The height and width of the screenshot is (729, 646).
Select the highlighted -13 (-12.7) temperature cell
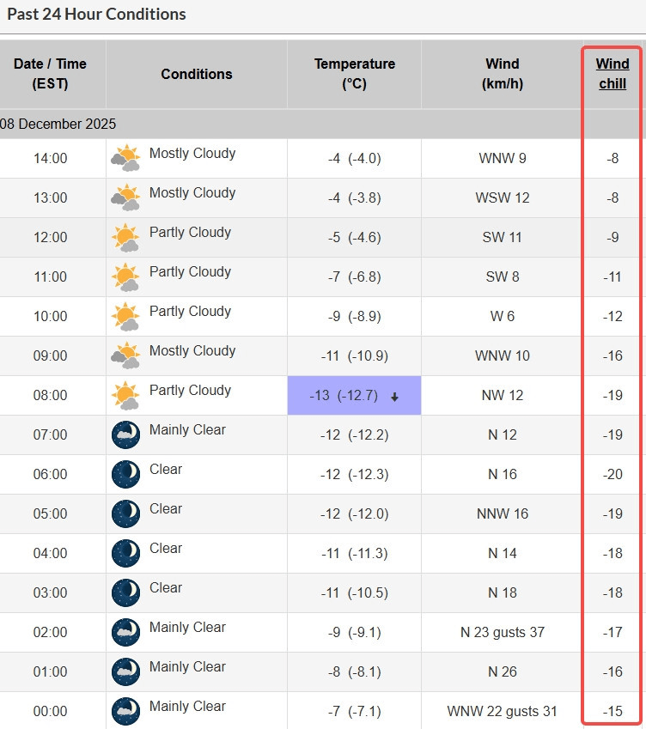click(x=354, y=396)
